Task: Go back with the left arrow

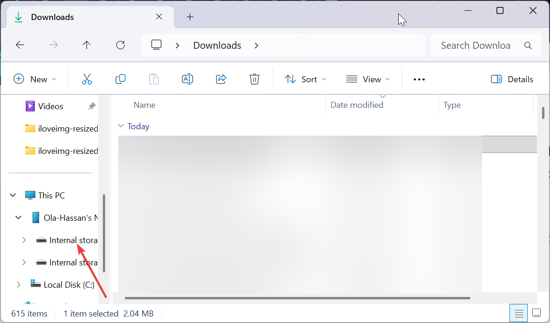Action: coord(20,45)
